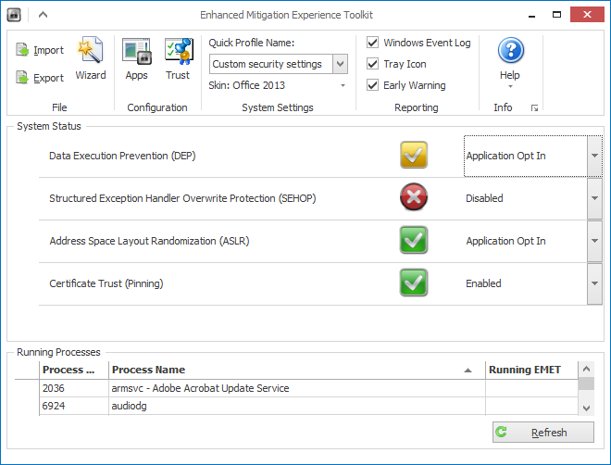Expand the SEHOP setting dropdown
This screenshot has height=465, width=611.
click(594, 198)
